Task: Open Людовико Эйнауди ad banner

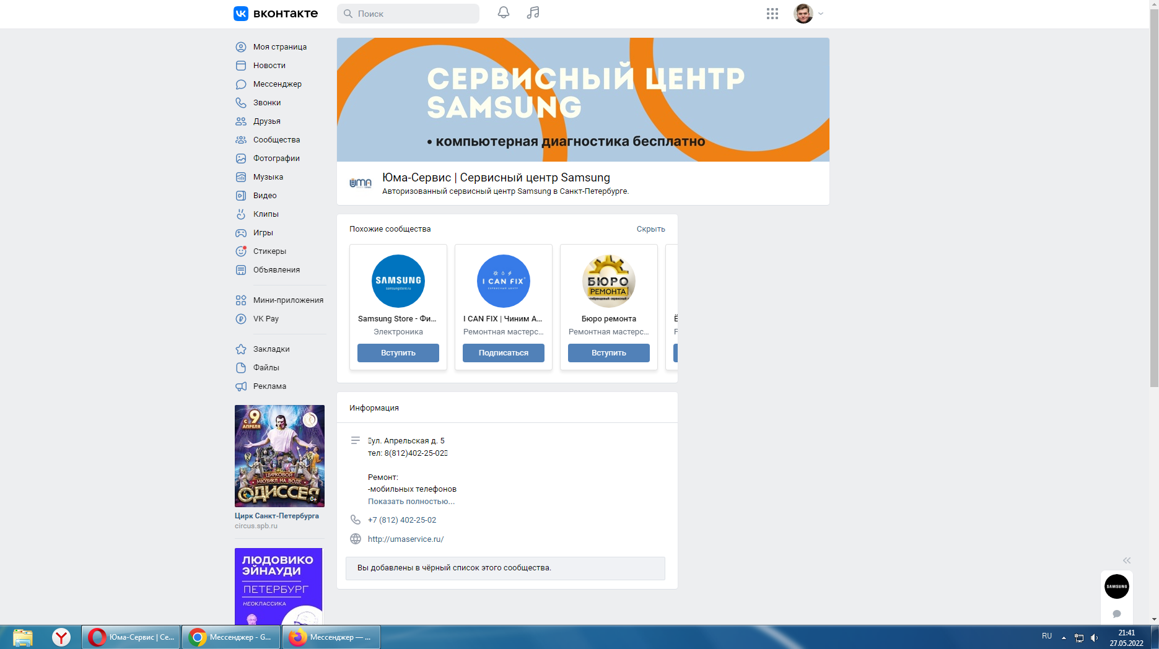Action: coord(278,586)
